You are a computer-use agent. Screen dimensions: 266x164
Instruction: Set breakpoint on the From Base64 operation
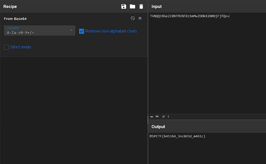(x=140, y=18)
